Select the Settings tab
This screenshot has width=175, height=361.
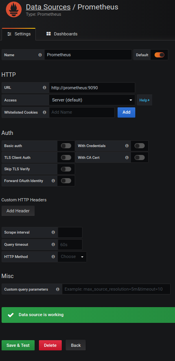point(19,34)
